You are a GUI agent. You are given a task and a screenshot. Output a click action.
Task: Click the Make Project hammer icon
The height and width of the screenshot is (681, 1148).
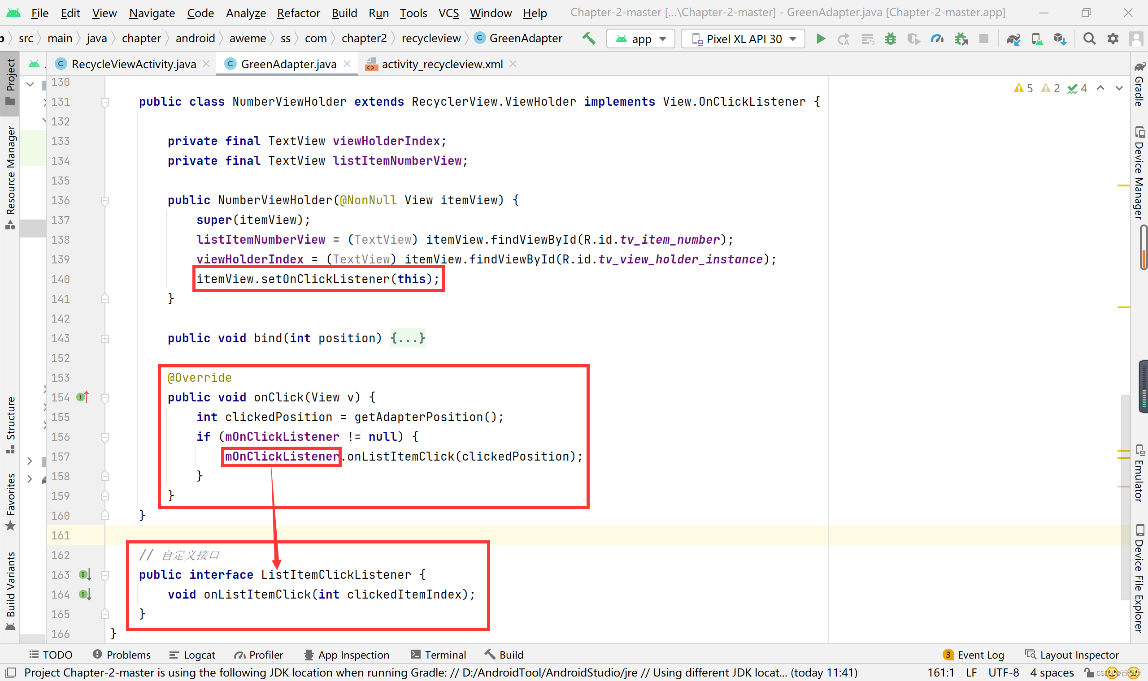589,39
